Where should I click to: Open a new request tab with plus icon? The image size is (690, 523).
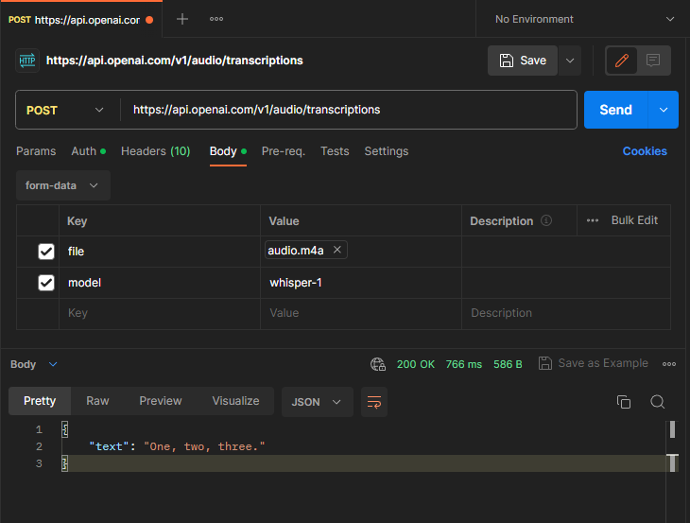(182, 19)
